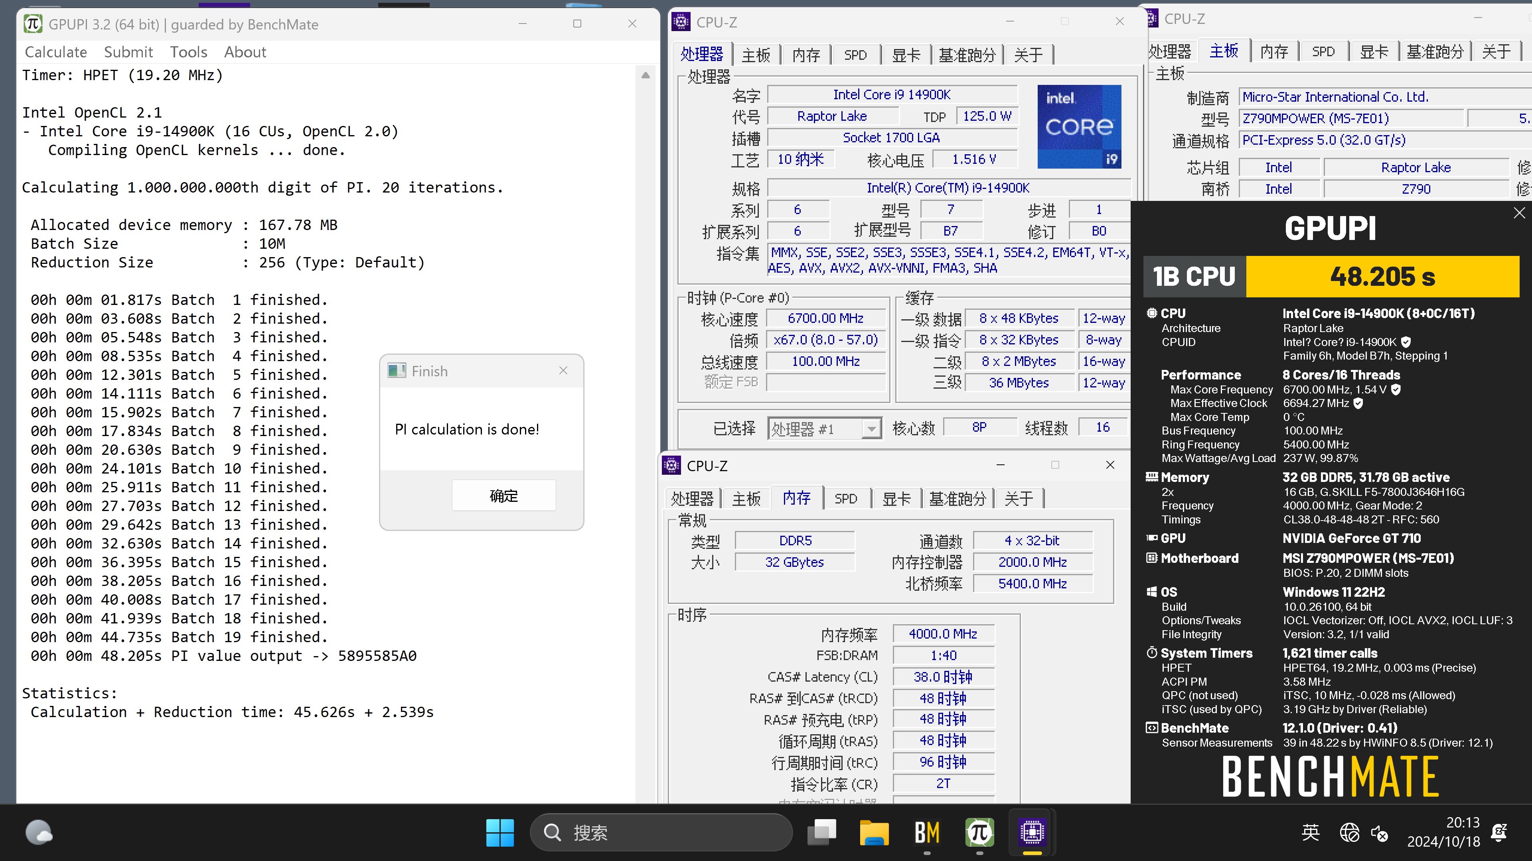The height and width of the screenshot is (861, 1532).
Task: Open the About menu in GPUPI
Action: point(245,52)
